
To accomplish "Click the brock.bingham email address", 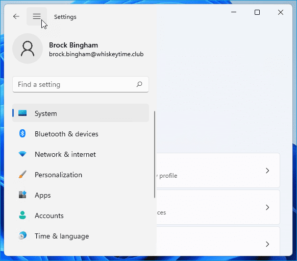I will [96, 54].
